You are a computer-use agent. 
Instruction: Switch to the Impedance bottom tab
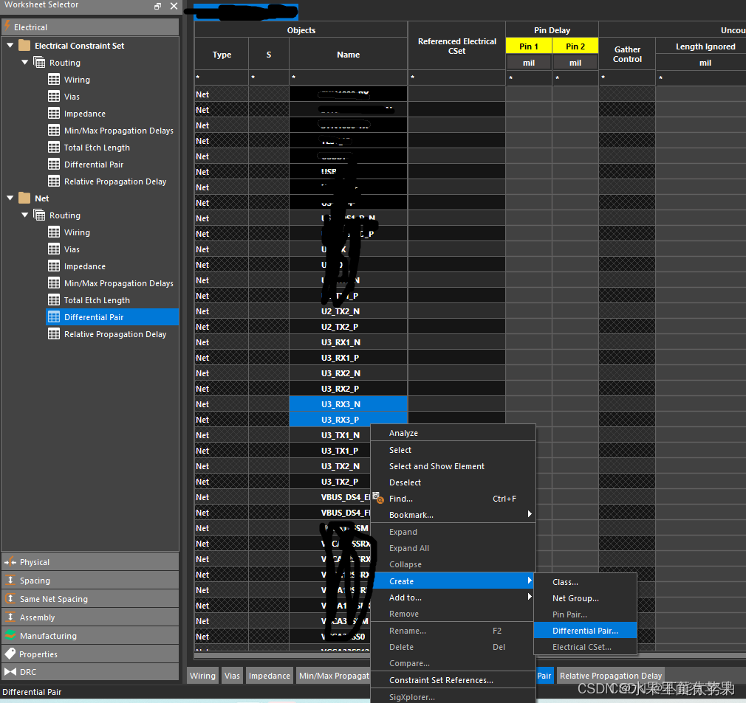pyautogui.click(x=270, y=676)
